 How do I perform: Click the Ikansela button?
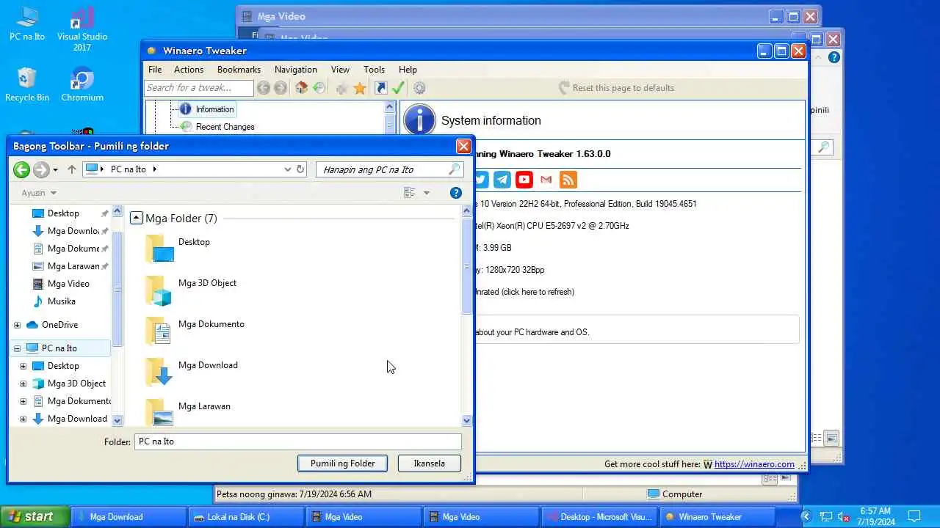(429, 463)
